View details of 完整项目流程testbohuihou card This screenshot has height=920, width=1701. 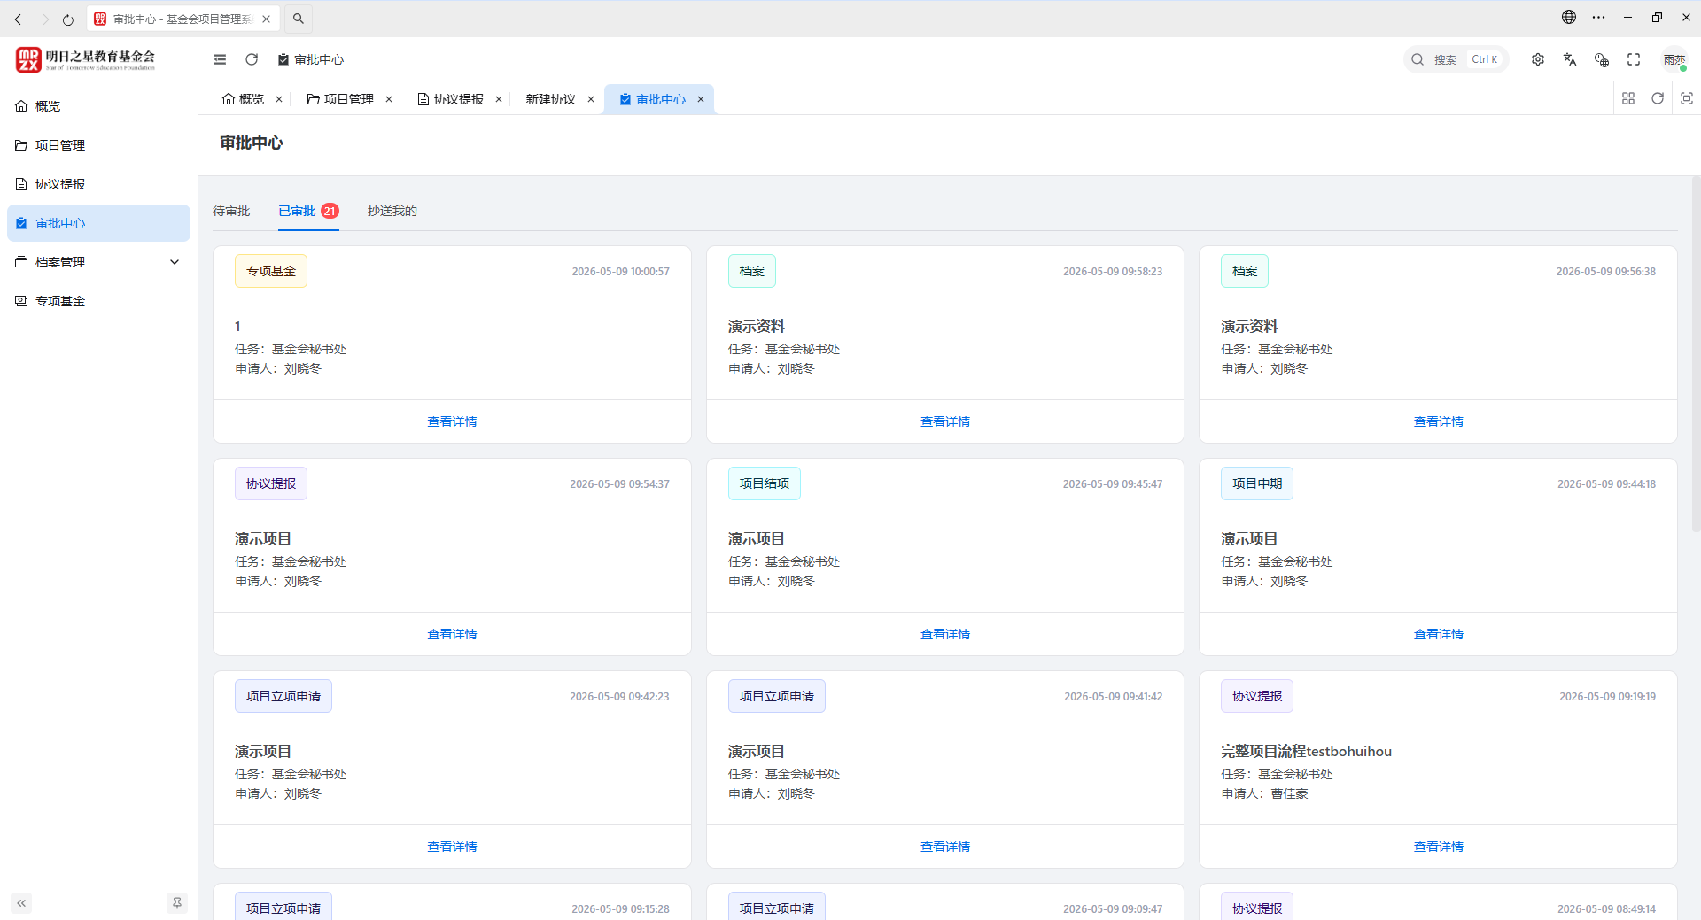click(x=1439, y=847)
